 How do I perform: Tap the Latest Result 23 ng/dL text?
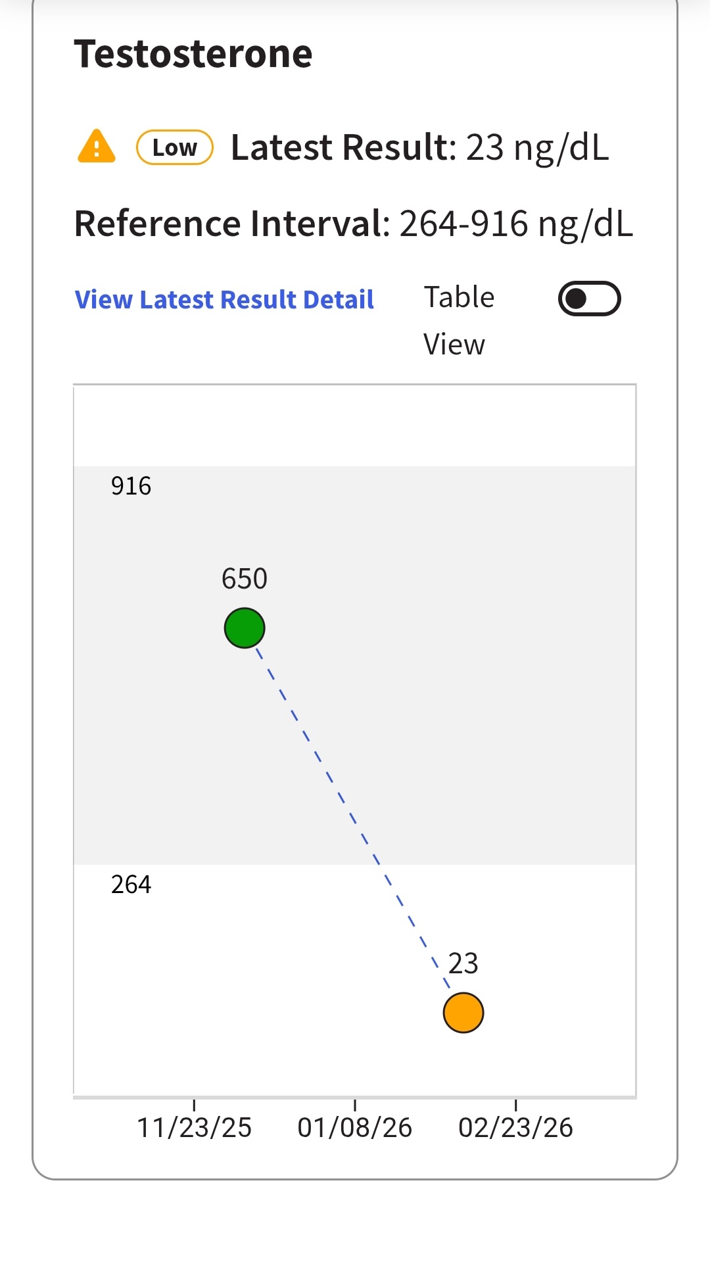(419, 147)
